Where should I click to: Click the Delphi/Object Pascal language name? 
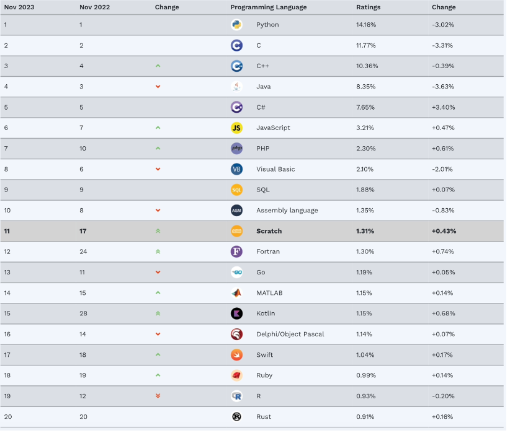coord(290,335)
